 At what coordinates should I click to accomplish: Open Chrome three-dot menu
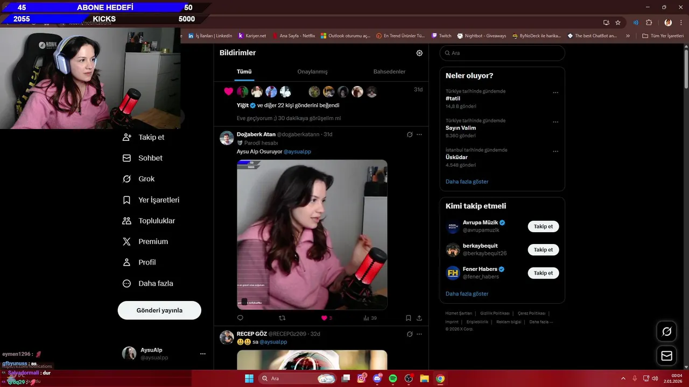point(681,23)
